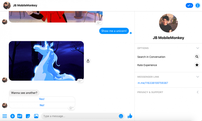The width and height of the screenshot is (202, 121).
Task: Open the mark-as-done checkmark dropdown
Action: pos(189,5)
